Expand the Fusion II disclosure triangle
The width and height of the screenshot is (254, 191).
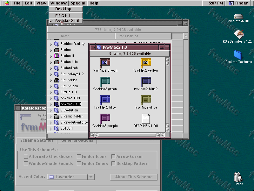point(51,56)
